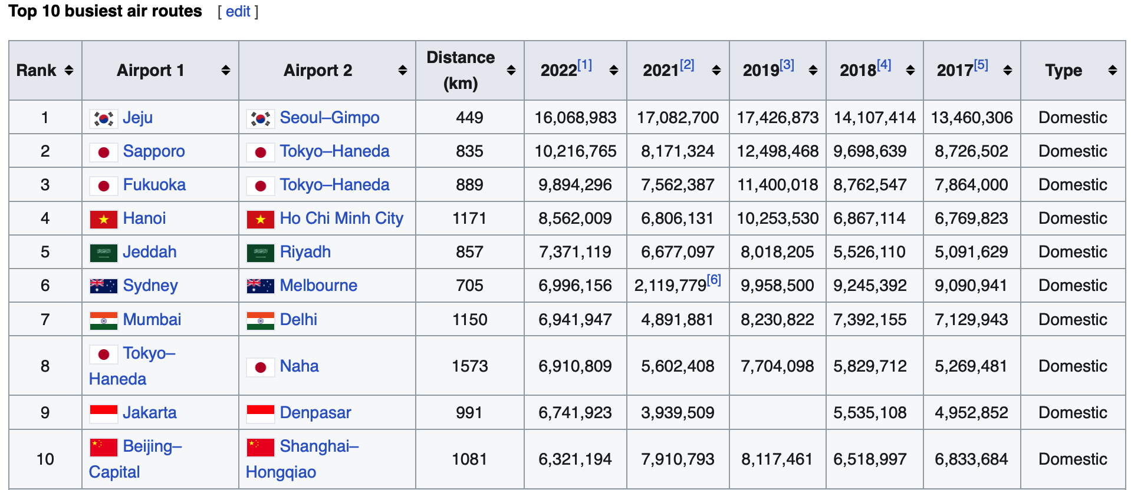Open citation [1] on 2022 header
Screen dimensions: 1131x490
pyautogui.click(x=584, y=65)
